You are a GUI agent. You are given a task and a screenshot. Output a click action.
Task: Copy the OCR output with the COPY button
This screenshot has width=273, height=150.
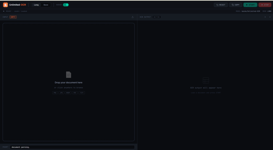coord(236,5)
